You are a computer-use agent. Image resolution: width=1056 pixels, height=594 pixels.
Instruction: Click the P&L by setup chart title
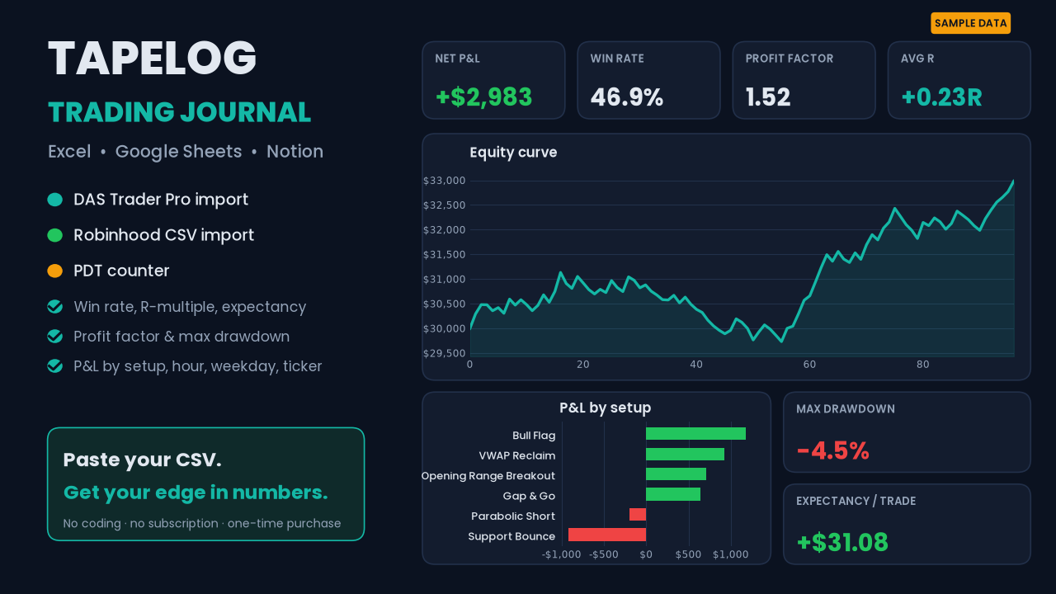pyautogui.click(x=605, y=408)
